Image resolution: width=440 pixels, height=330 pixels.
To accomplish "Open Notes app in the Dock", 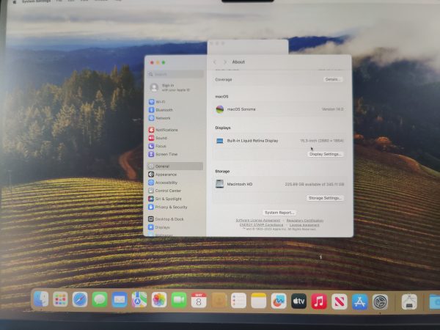I will pyautogui.click(x=258, y=301).
